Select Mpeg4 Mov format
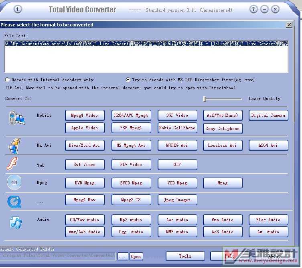Screen dimensions: 302x268 85,200
